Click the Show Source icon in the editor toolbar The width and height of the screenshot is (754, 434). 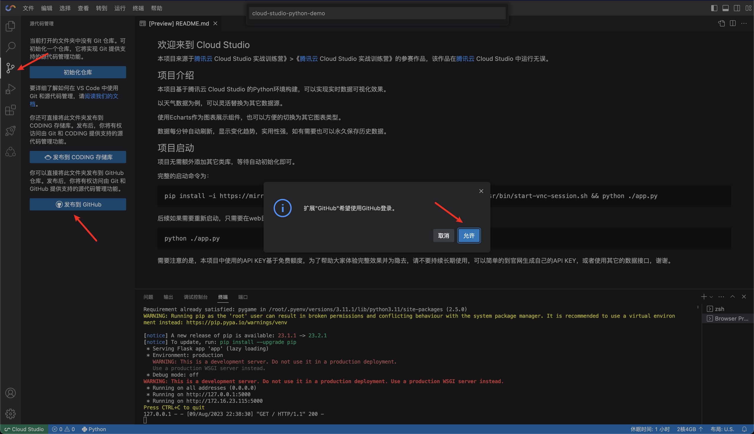[721, 23]
